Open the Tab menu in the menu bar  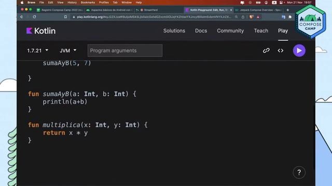115,3
